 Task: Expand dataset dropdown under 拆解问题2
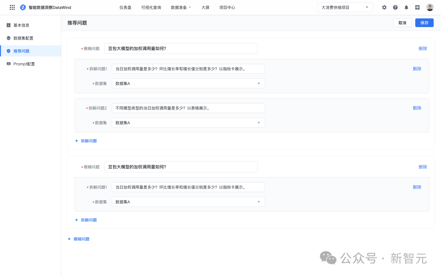click(x=188, y=123)
